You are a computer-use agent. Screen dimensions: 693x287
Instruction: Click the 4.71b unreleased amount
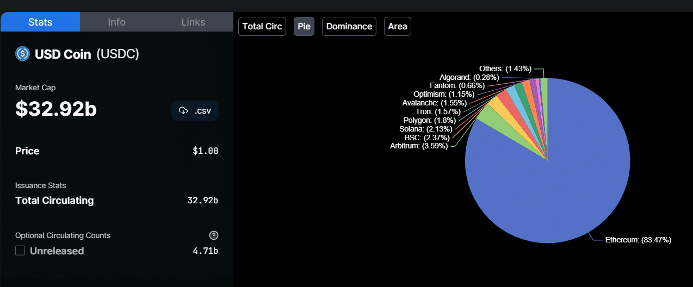[x=206, y=251]
